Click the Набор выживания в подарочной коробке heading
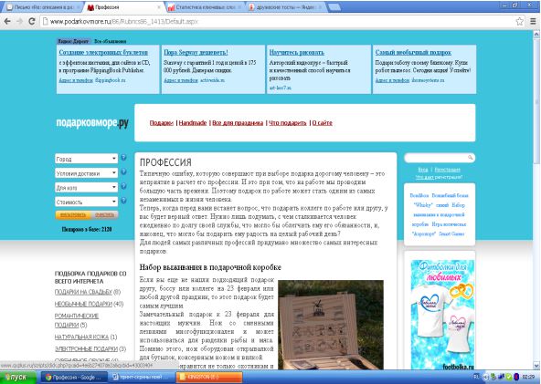 [210, 267]
